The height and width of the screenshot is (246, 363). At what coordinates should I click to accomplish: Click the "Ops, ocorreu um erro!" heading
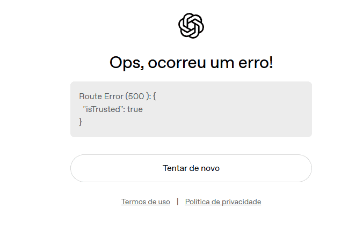click(x=191, y=63)
